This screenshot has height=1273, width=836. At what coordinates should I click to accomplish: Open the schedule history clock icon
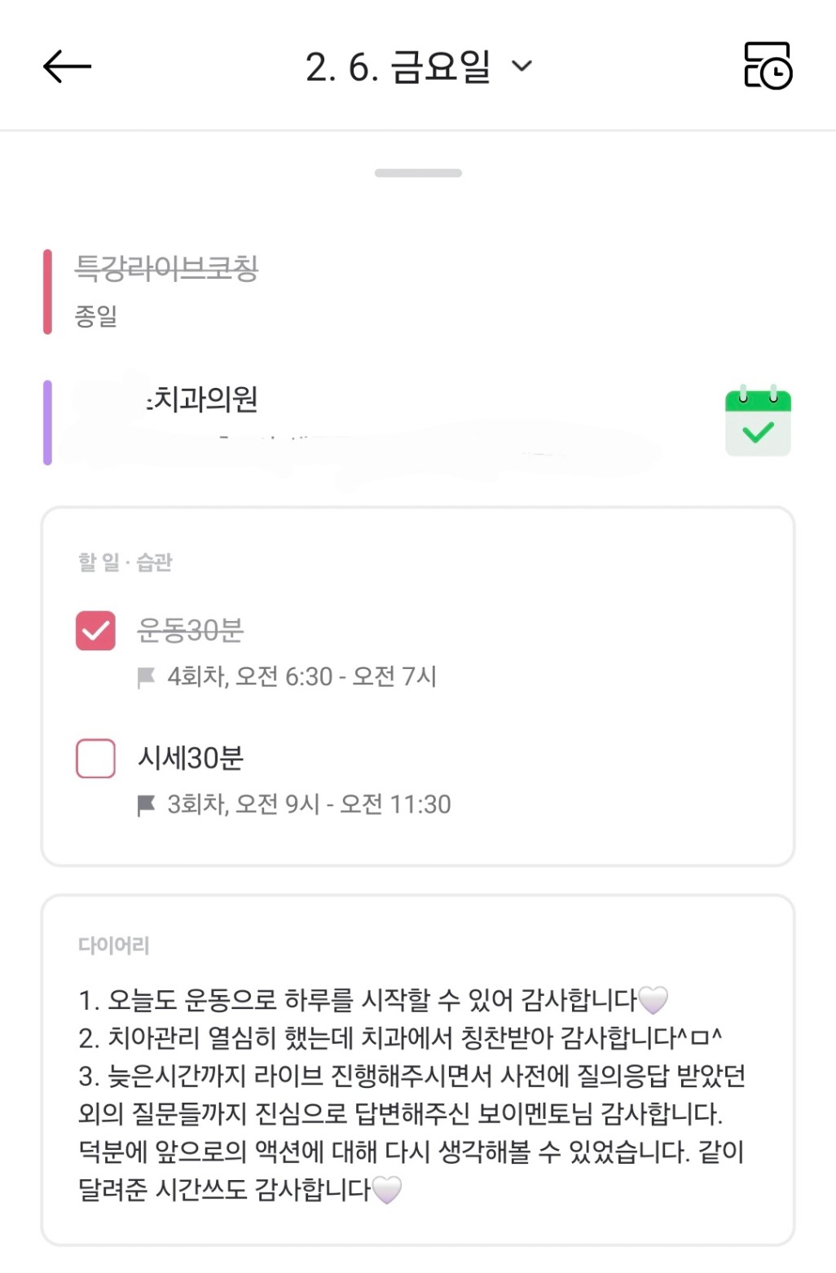coord(768,66)
